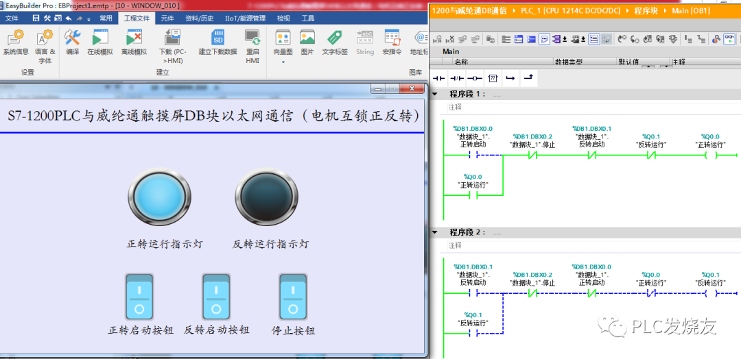Click save icon in EasyBuilder quick toolbar
Screen dimensions: 741x359
(x=36, y=18)
